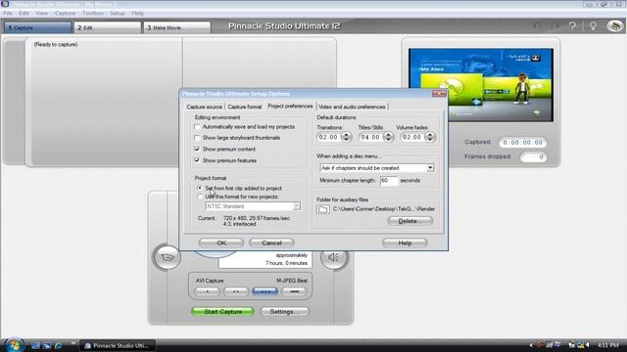Click the Help button in dialog
The width and height of the screenshot is (627, 352).
[405, 242]
